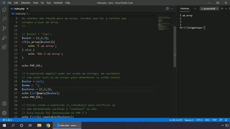The width and height of the screenshot is (230, 129).
Task: Create a new terminal with plus
Action: [222, 9]
